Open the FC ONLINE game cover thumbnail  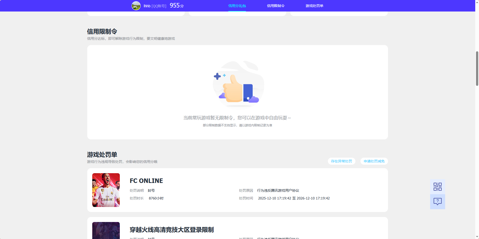tap(106, 190)
